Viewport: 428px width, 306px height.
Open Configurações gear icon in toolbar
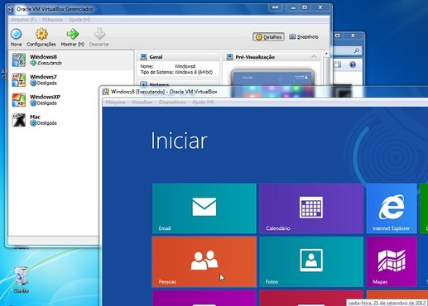41,34
